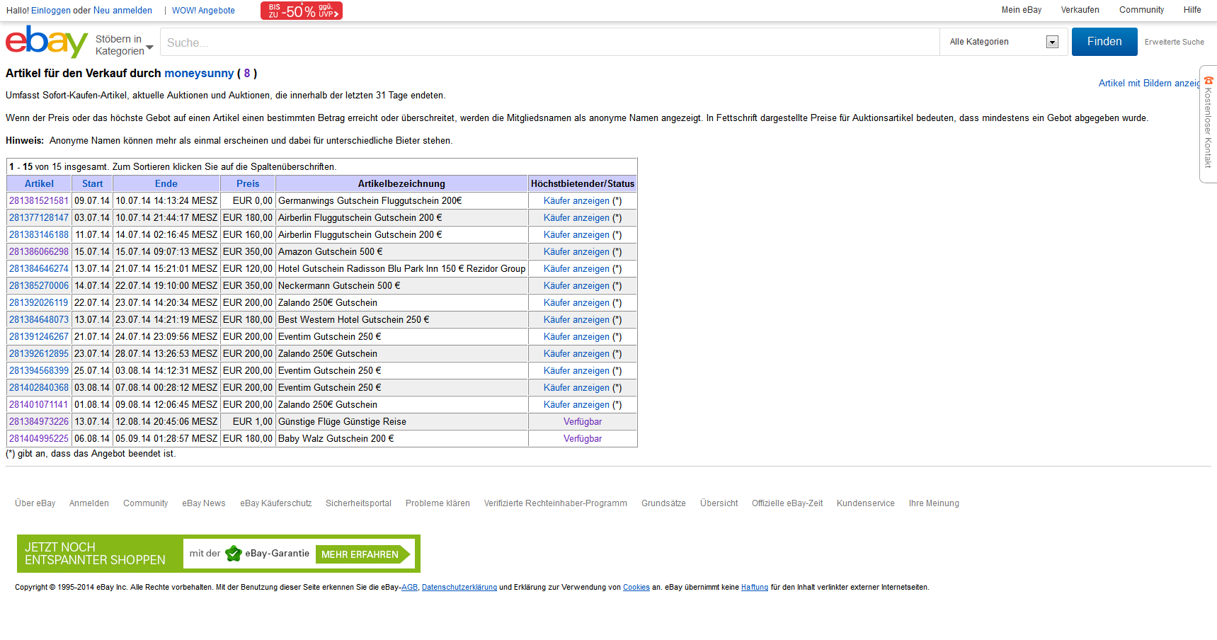The height and width of the screenshot is (640, 1217).
Task: Open Über eBay footer link
Action: [35, 503]
